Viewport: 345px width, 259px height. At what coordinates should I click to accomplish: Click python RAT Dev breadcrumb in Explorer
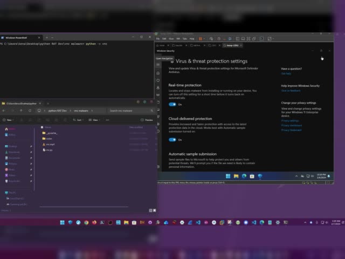(58, 111)
